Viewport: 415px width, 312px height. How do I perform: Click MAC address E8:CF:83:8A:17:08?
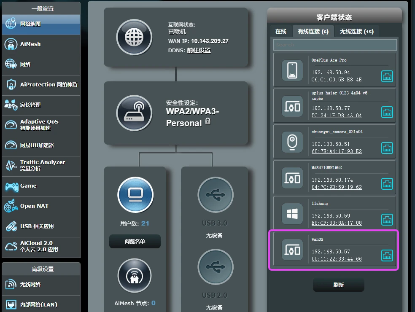[x=337, y=223]
